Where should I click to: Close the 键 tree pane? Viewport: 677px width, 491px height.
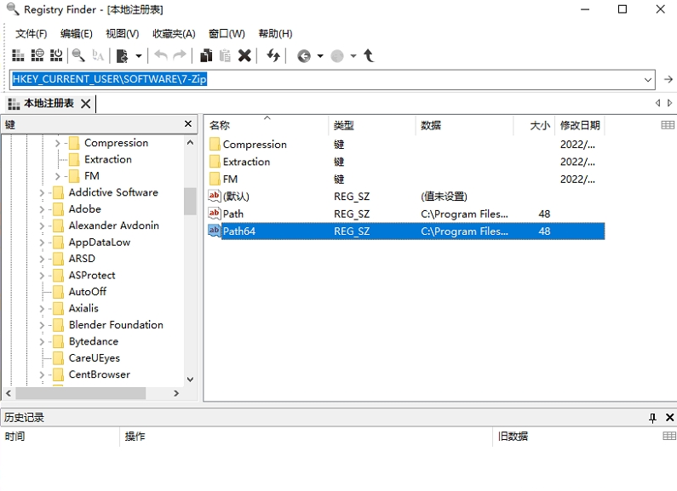click(188, 124)
